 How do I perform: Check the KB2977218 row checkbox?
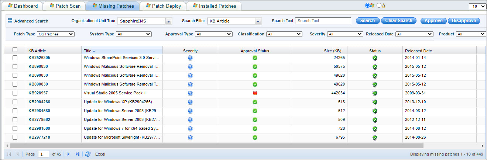click(15, 138)
